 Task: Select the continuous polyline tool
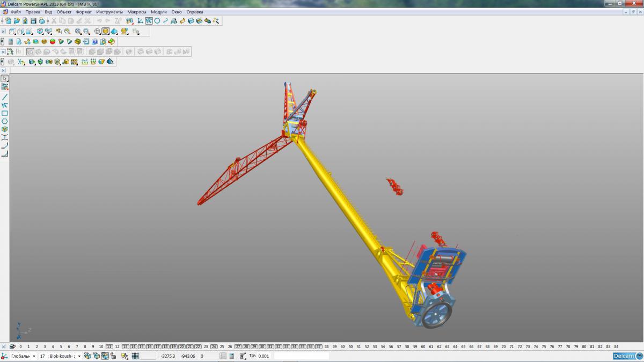pos(4,105)
